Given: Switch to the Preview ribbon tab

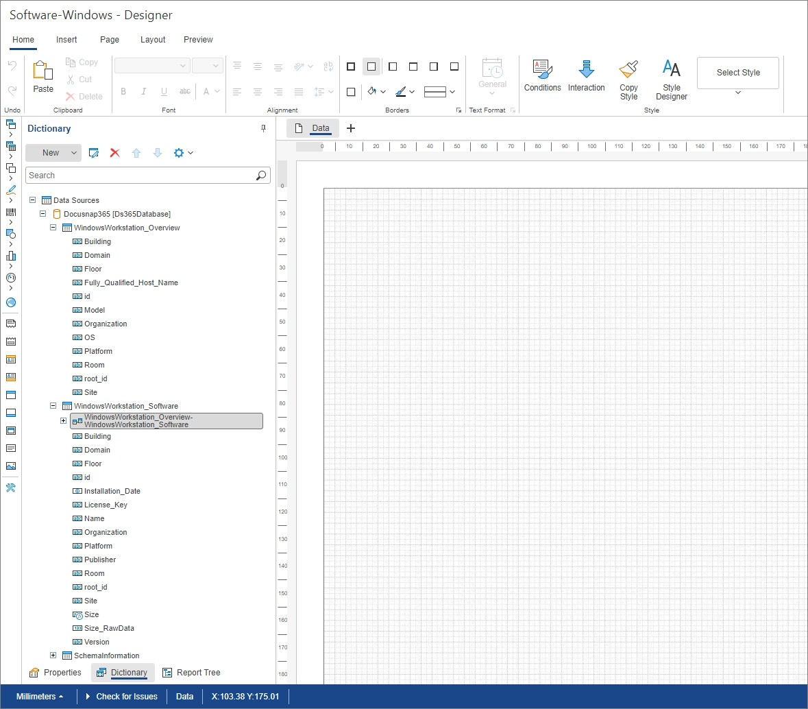Looking at the screenshot, I should point(198,40).
